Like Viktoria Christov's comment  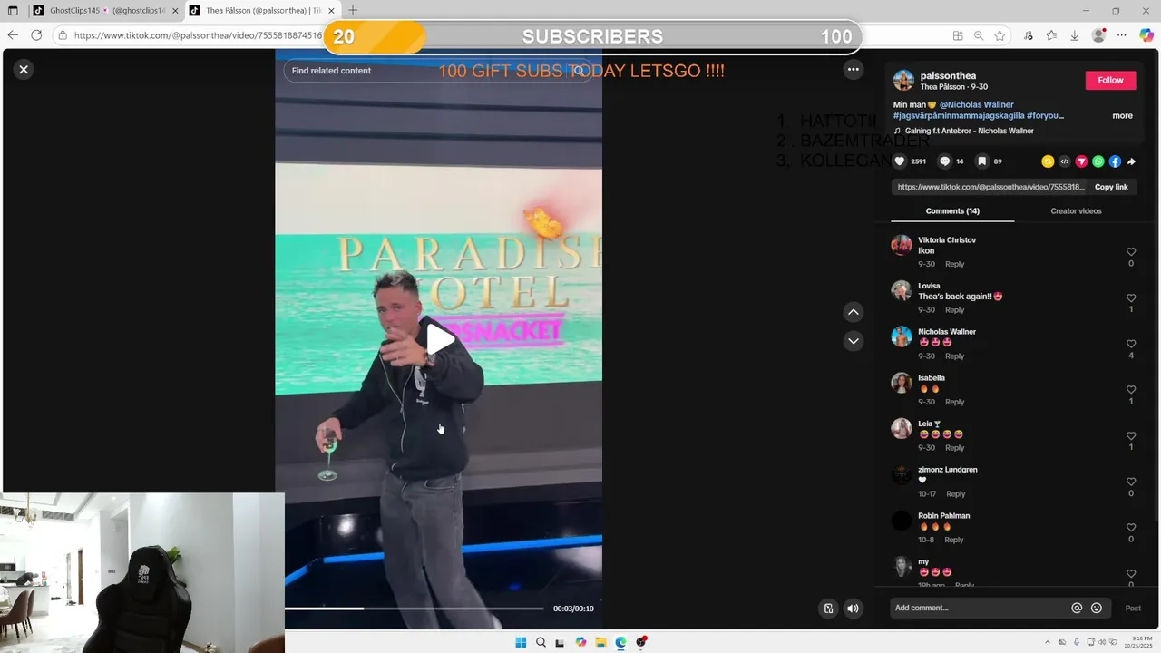click(x=1131, y=252)
